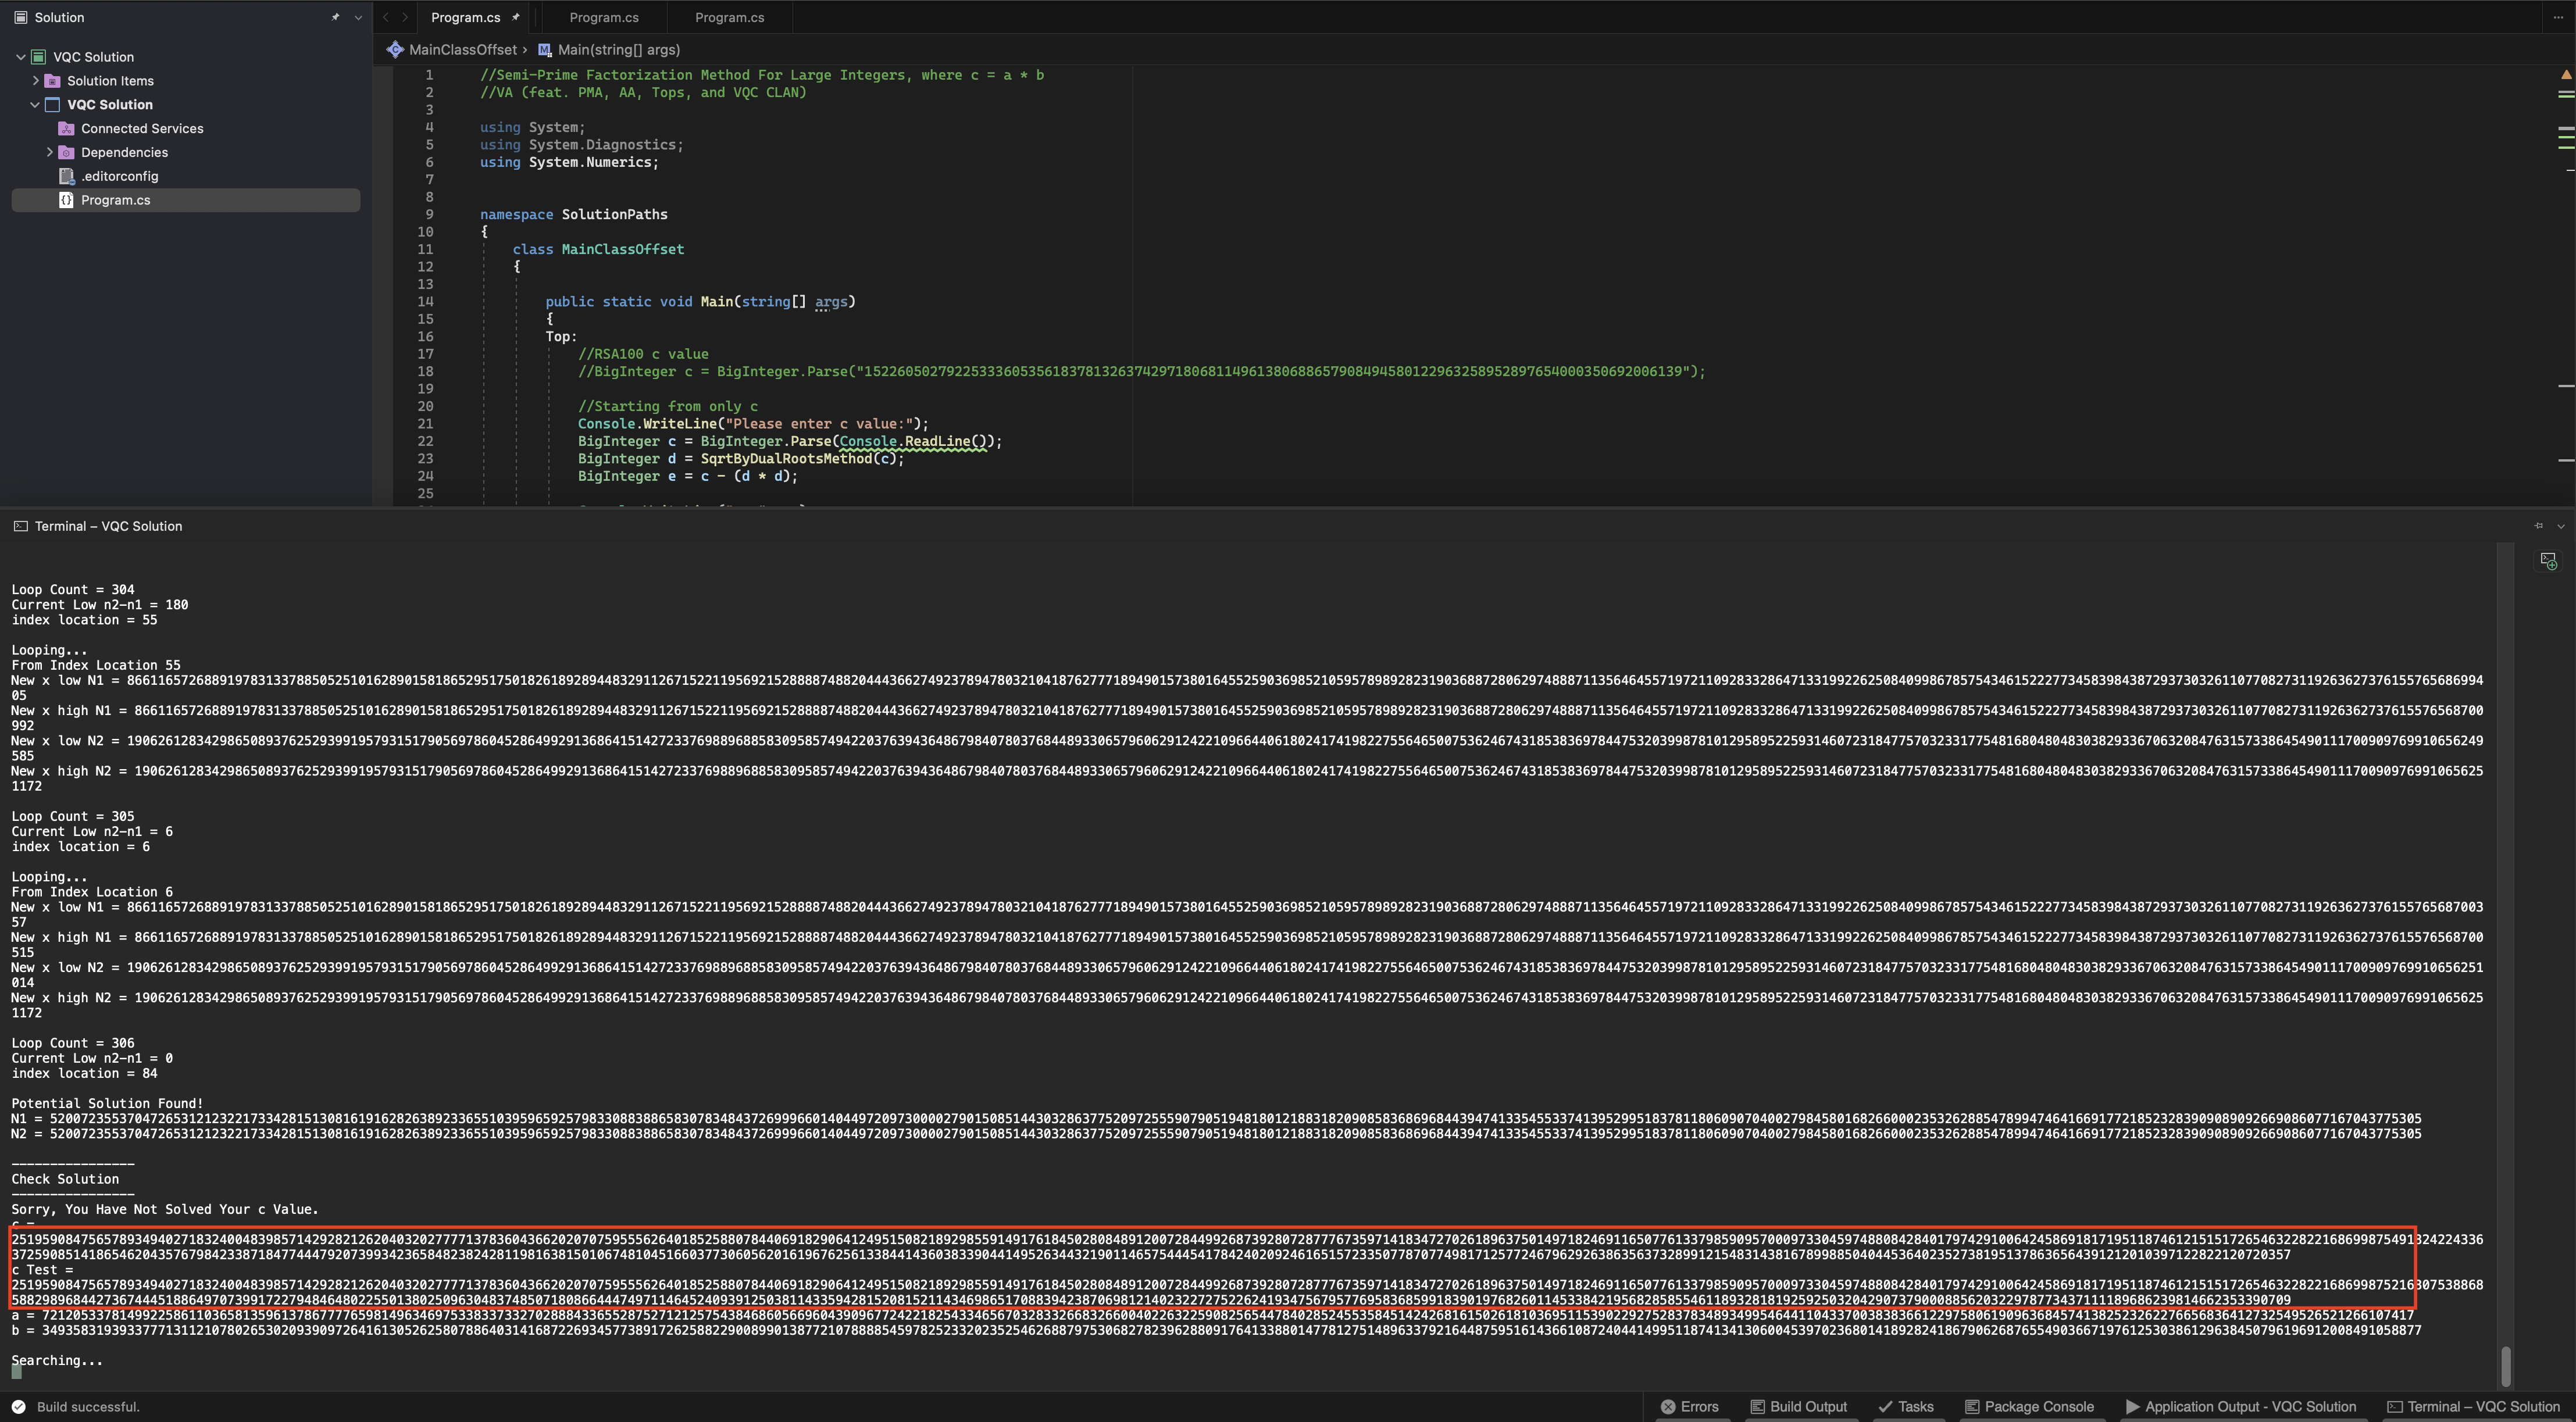This screenshot has width=2576, height=1422.
Task: Expand the Solution Items folder
Action: pos(36,81)
